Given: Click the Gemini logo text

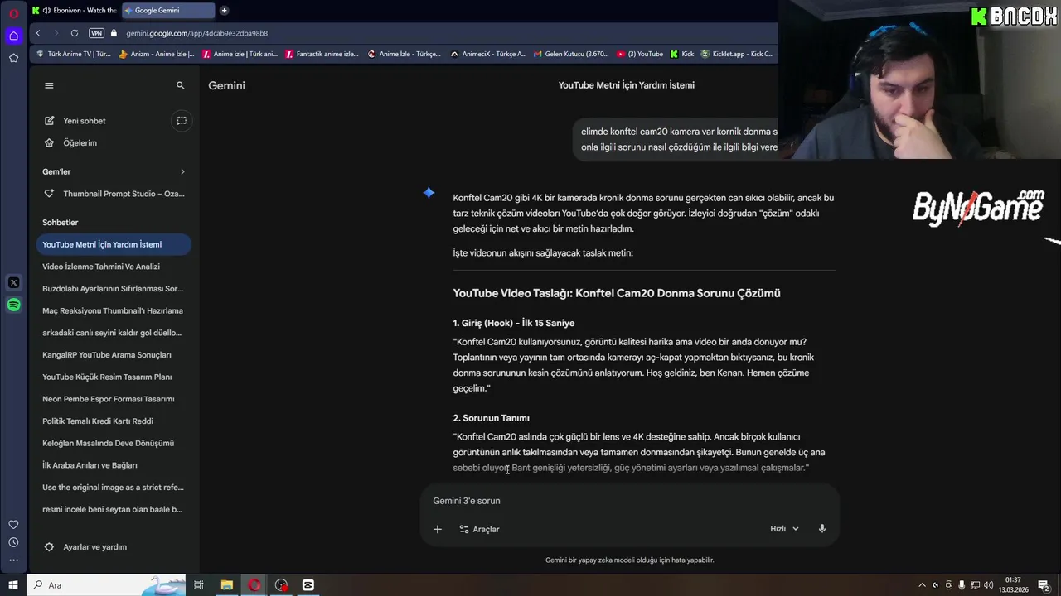Looking at the screenshot, I should point(226,85).
